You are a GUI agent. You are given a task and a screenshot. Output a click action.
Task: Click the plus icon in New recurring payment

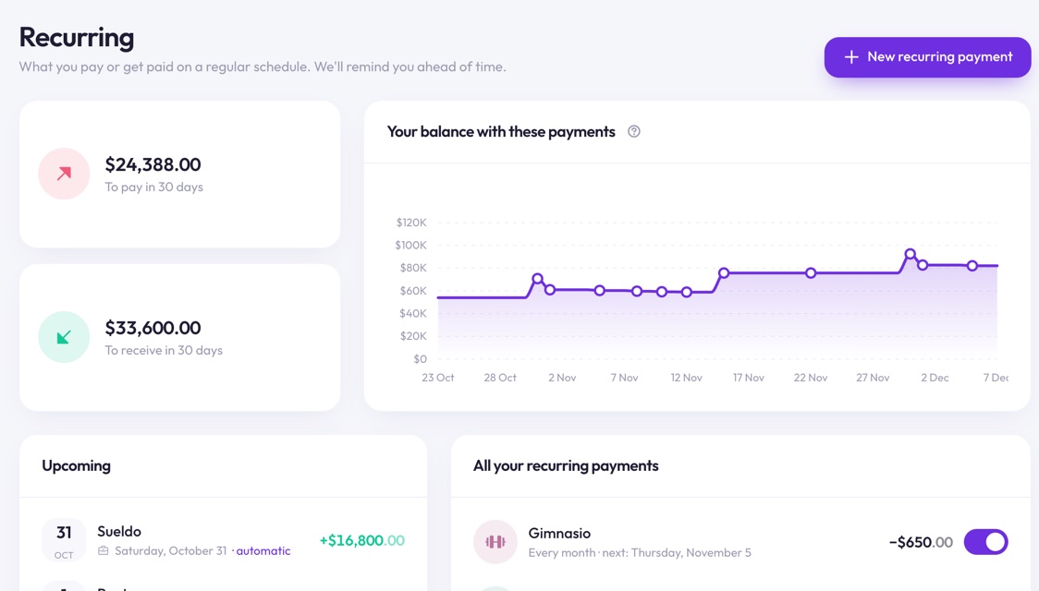coord(851,57)
